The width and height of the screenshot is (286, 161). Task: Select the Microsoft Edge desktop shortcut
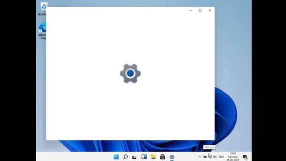click(42, 31)
